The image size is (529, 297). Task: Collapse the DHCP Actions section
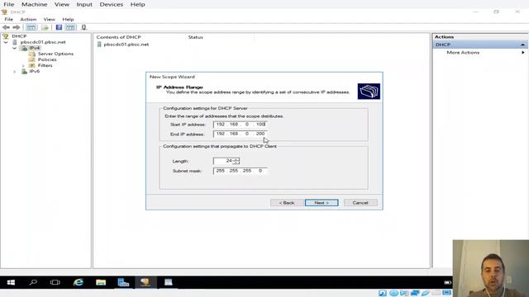tap(522, 45)
